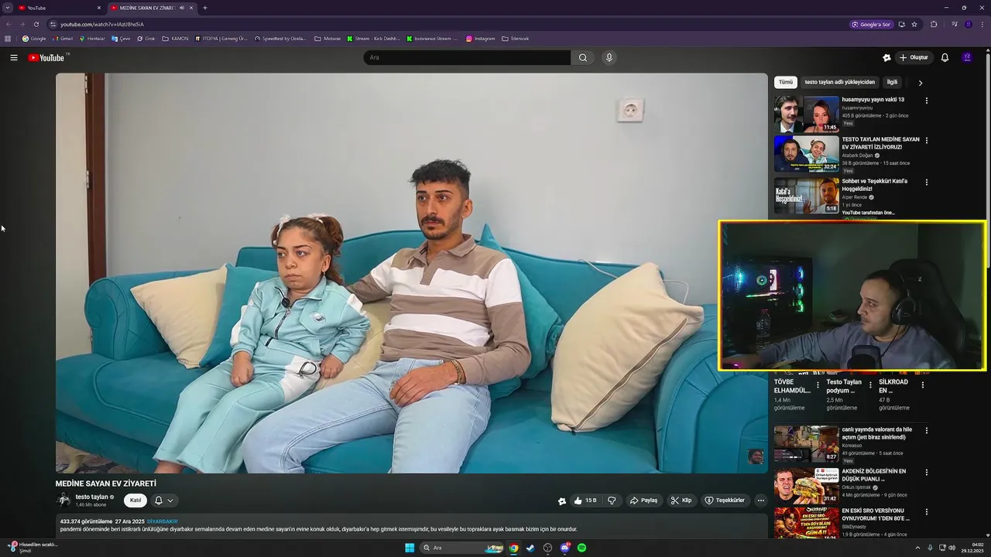Viewport: 991px width, 557px height.
Task: Click the Windows taskbar search box
Action: click(x=462, y=548)
